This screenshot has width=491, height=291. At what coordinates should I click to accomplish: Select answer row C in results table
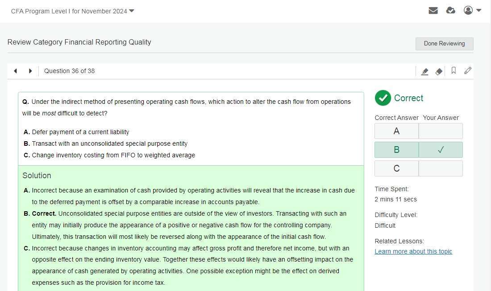pyautogui.click(x=396, y=168)
